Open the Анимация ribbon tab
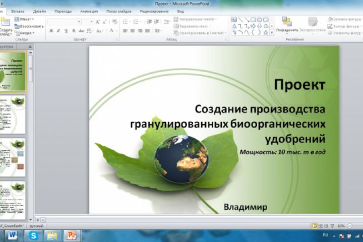Image resolution: width=363 pixels, height=242 pixels. (89, 12)
